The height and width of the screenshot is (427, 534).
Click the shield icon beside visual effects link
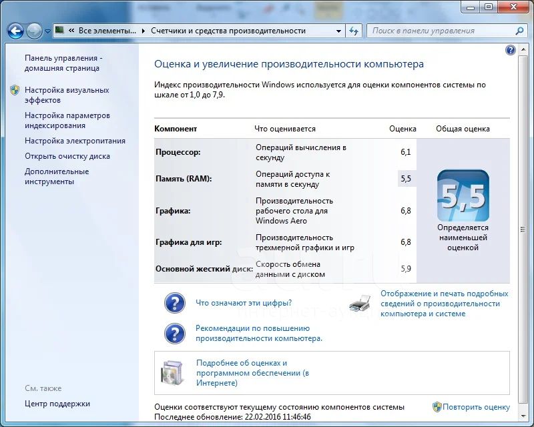(15, 90)
